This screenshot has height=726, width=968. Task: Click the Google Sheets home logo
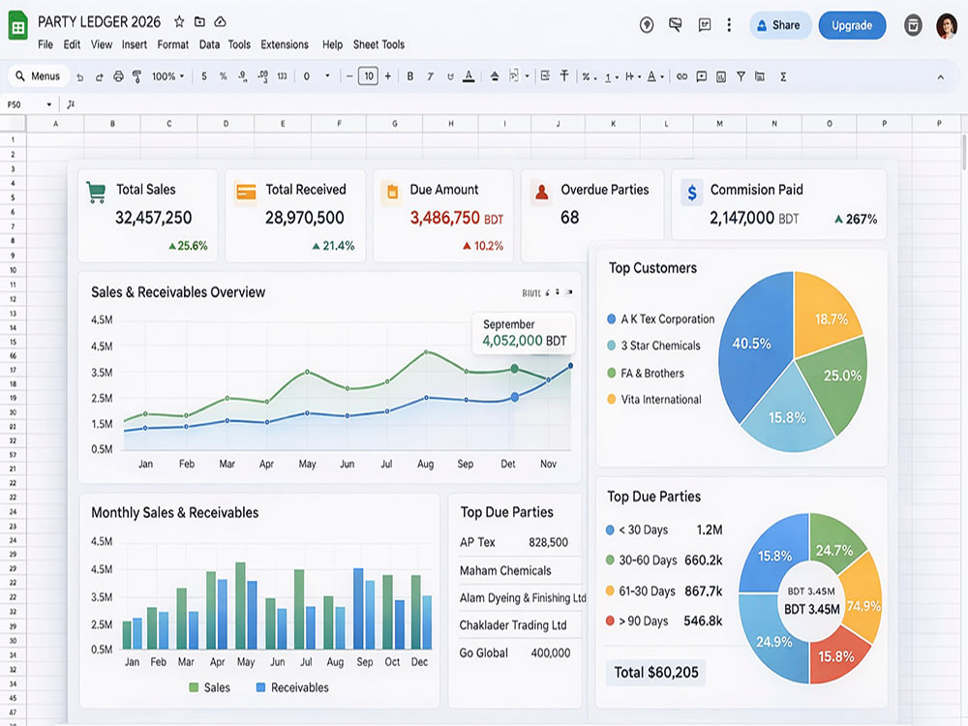click(x=17, y=26)
